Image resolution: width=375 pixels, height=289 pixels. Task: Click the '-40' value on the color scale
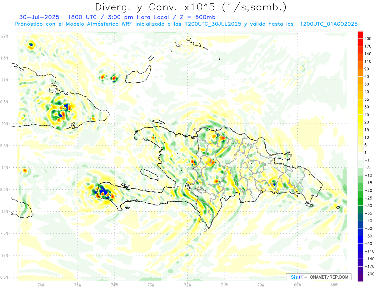pyautogui.click(x=369, y=221)
